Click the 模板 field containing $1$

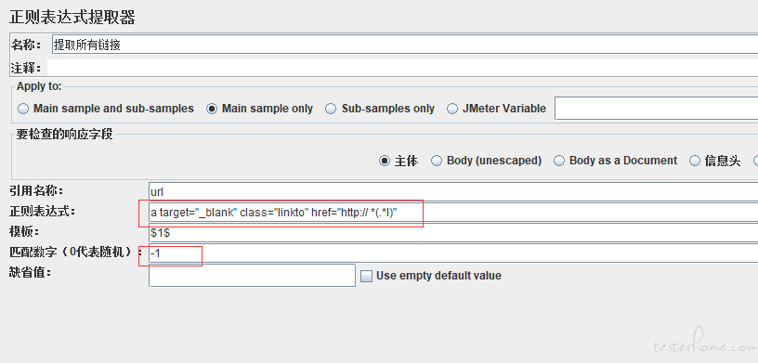click(453, 232)
